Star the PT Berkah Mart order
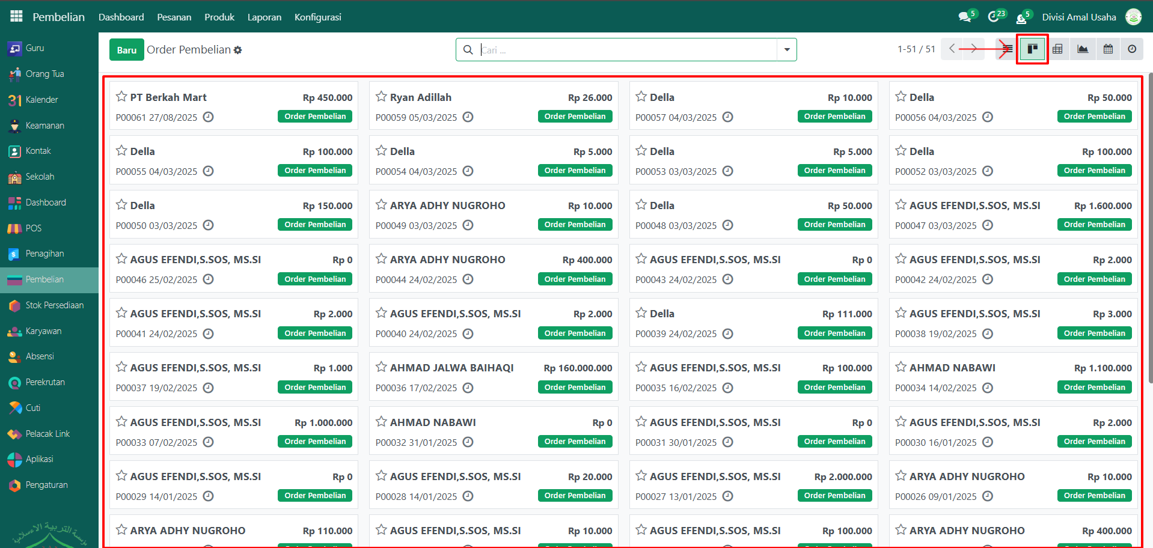The image size is (1153, 548). [121, 97]
